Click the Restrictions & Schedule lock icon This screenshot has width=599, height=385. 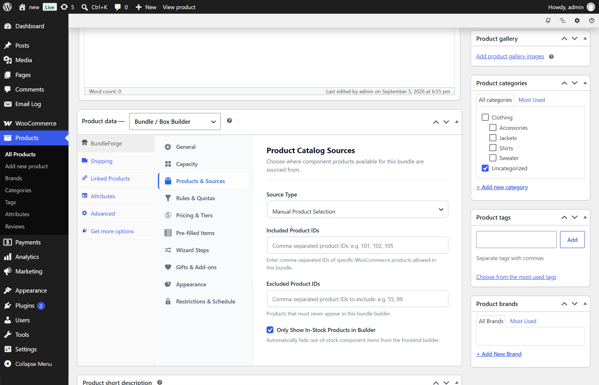[168, 301]
